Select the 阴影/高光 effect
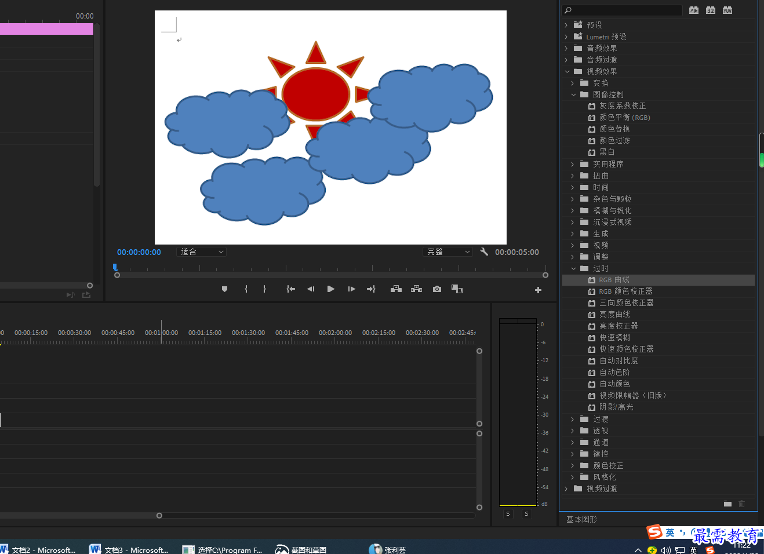 coord(616,407)
